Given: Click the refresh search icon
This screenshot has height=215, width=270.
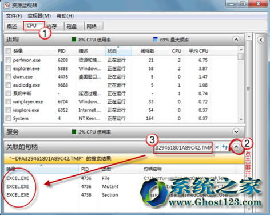Looking at the screenshot, I should (225, 147).
